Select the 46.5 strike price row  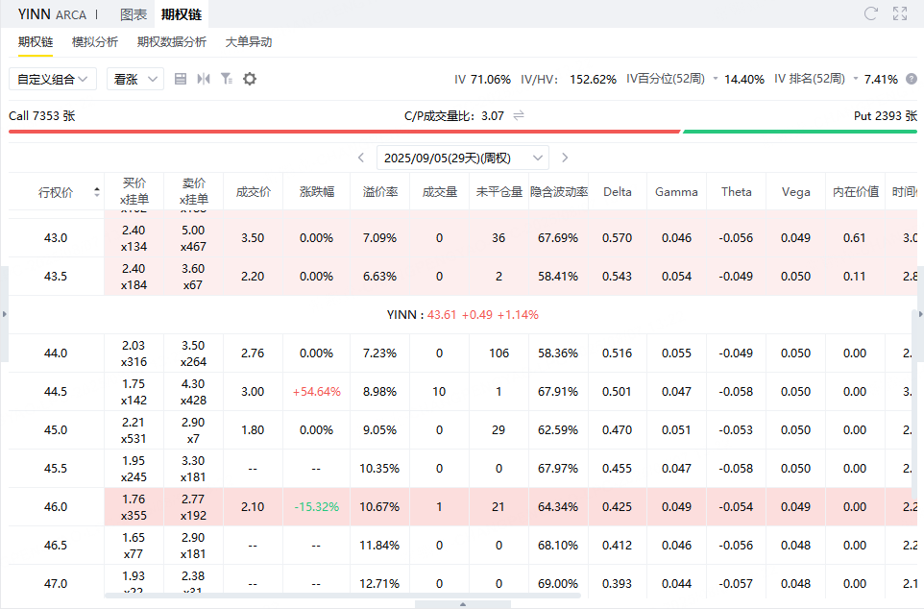[463, 545]
